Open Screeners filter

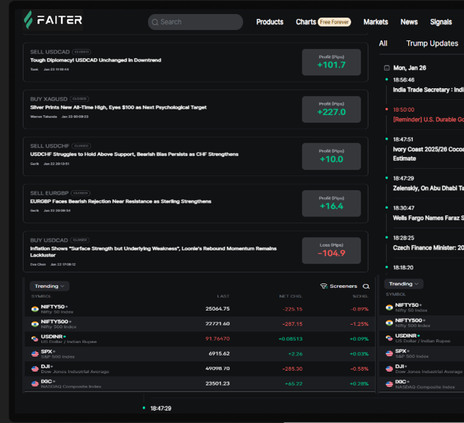[339, 286]
